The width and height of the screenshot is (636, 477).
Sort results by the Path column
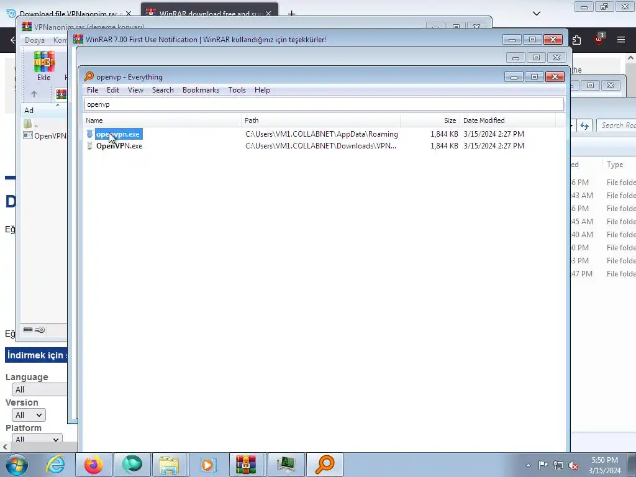point(320,120)
